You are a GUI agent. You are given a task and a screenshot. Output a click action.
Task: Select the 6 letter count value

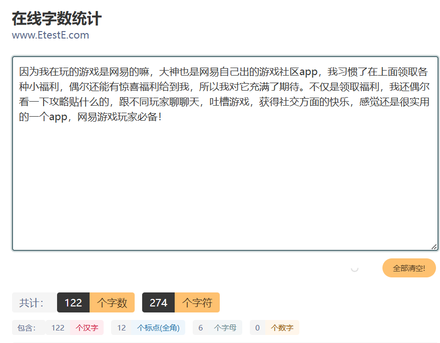click(x=200, y=327)
